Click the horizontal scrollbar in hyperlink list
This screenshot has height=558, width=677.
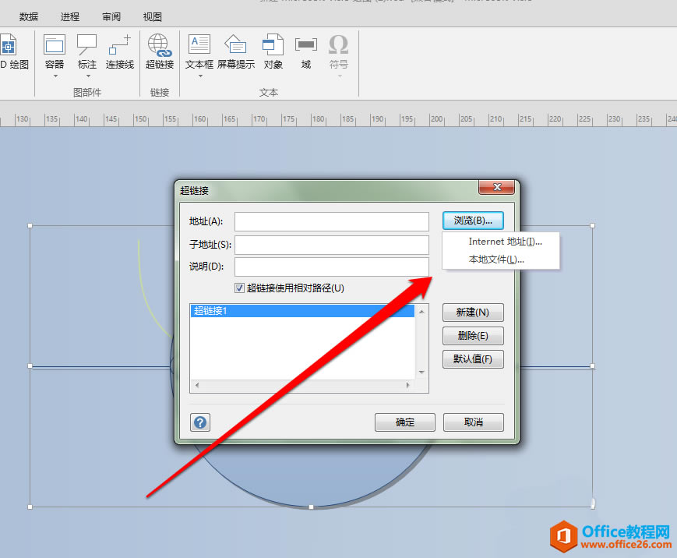pyautogui.click(x=303, y=386)
